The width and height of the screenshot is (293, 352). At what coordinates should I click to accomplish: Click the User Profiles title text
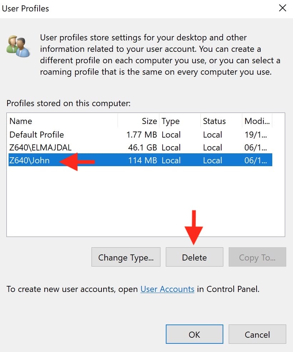click(x=25, y=9)
